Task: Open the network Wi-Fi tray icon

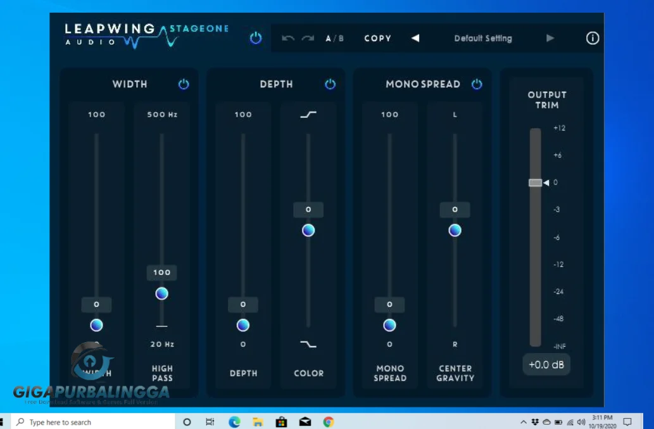Action: [x=570, y=422]
